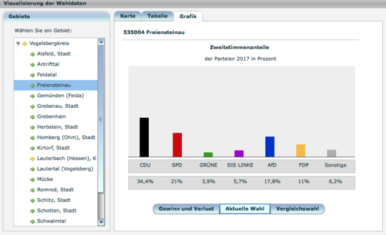Switch to the Vergleichswahl view
The width and height of the screenshot is (386, 235).
[298, 209]
